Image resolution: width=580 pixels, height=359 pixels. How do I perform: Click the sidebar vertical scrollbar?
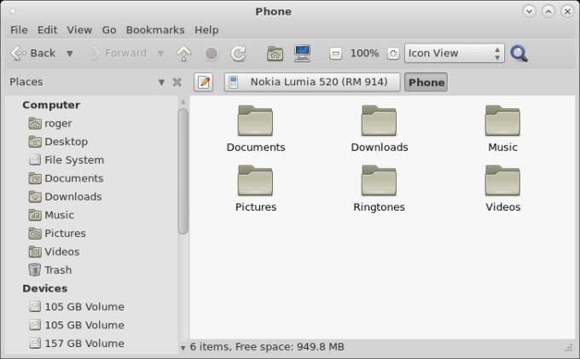(183, 171)
